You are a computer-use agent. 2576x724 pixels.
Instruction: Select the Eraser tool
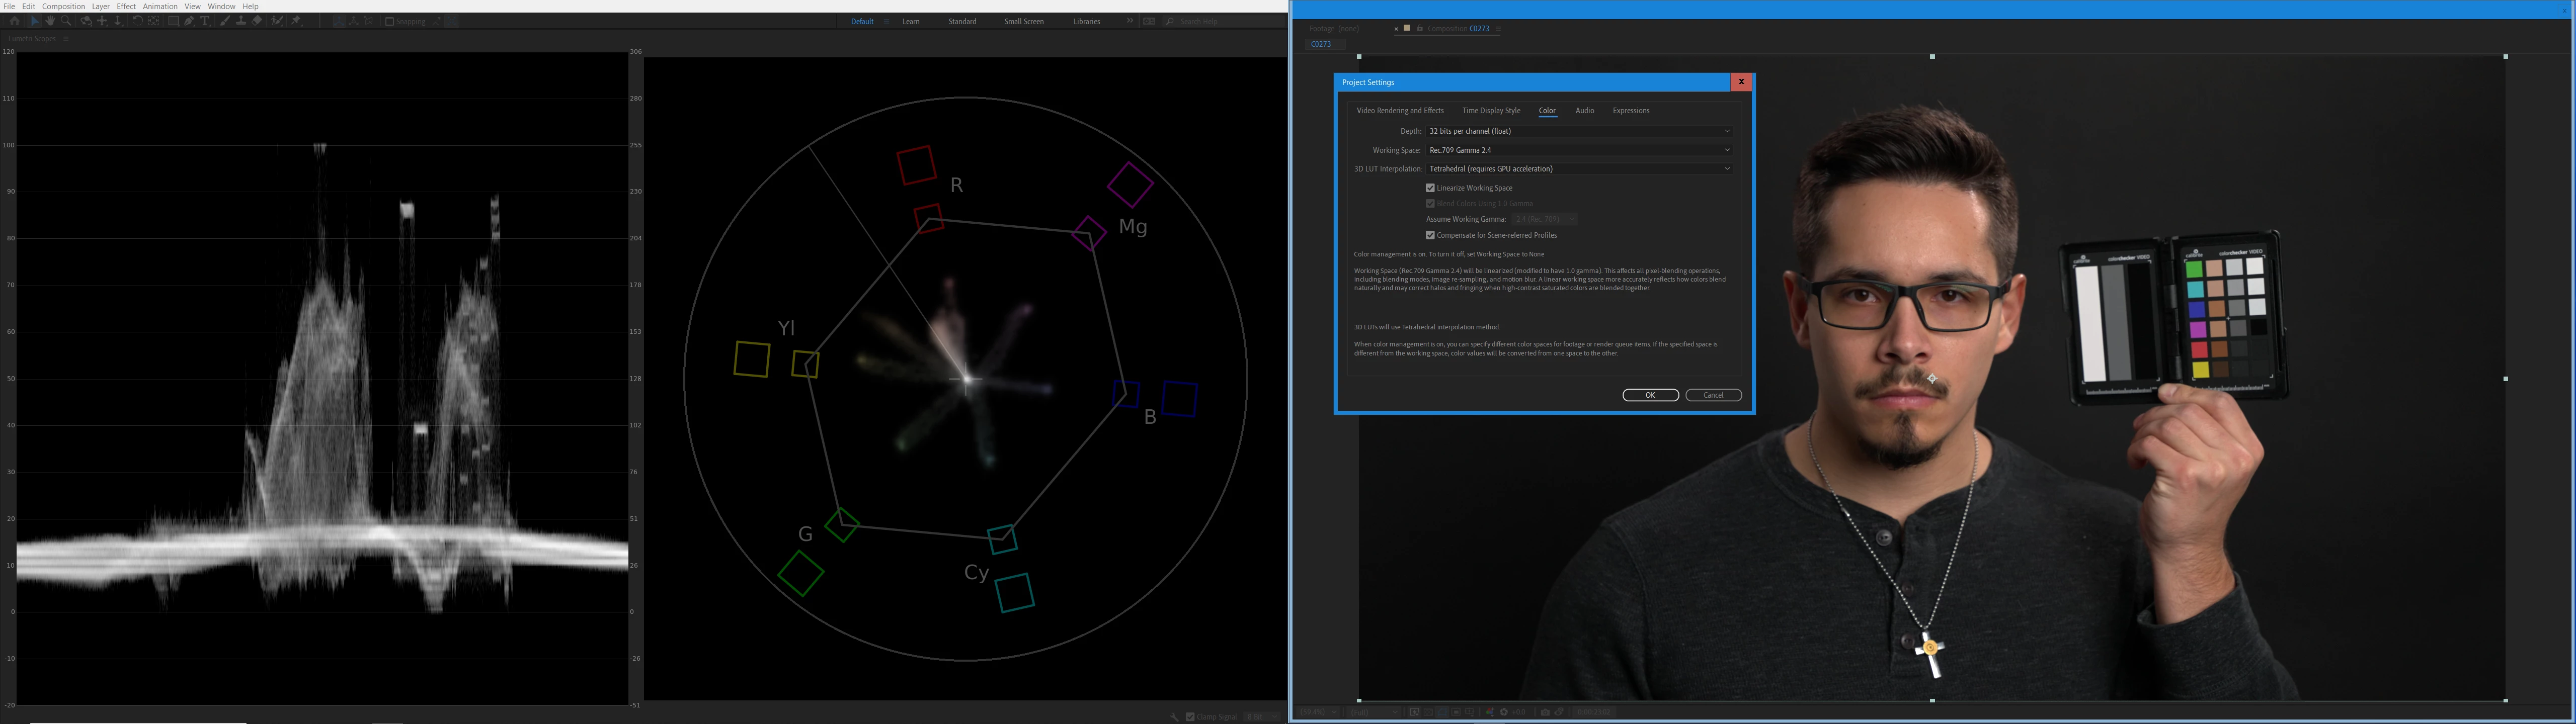(257, 21)
